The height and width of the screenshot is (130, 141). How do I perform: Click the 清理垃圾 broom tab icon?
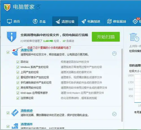click(x=58, y=21)
